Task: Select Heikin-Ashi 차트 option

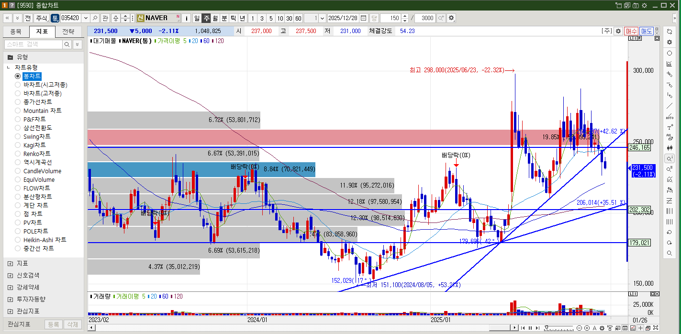Action: coord(18,240)
